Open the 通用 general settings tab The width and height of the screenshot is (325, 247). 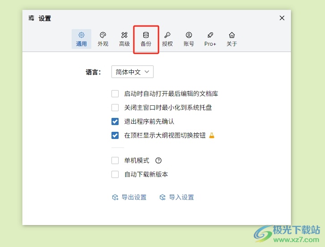coord(81,39)
